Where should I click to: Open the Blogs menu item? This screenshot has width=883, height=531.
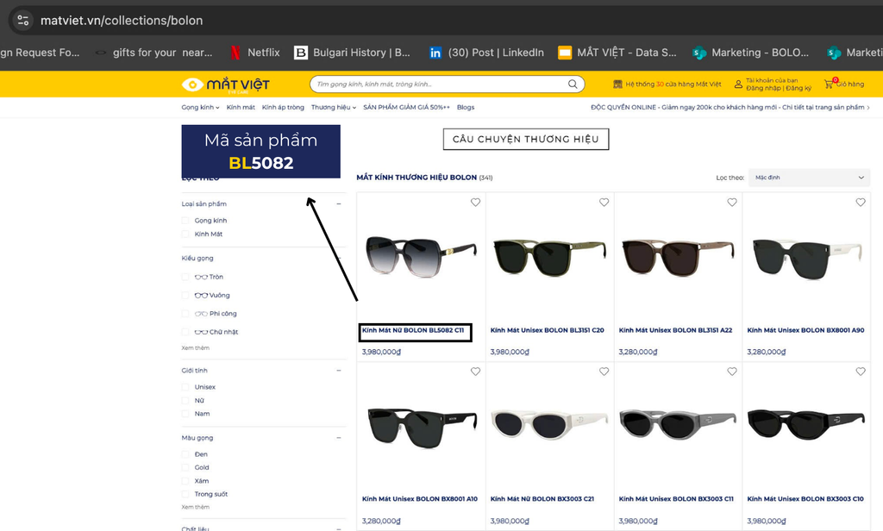[466, 107]
